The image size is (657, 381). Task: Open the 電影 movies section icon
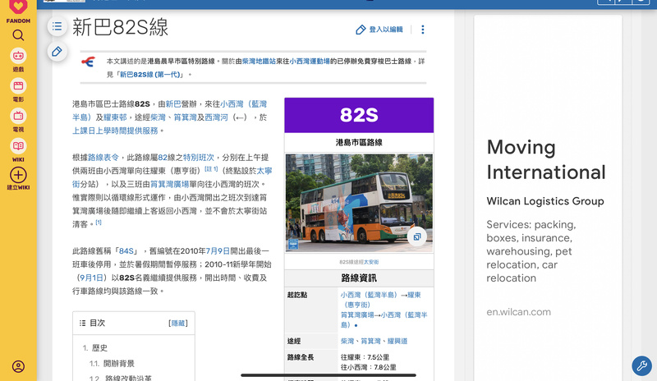[18, 86]
